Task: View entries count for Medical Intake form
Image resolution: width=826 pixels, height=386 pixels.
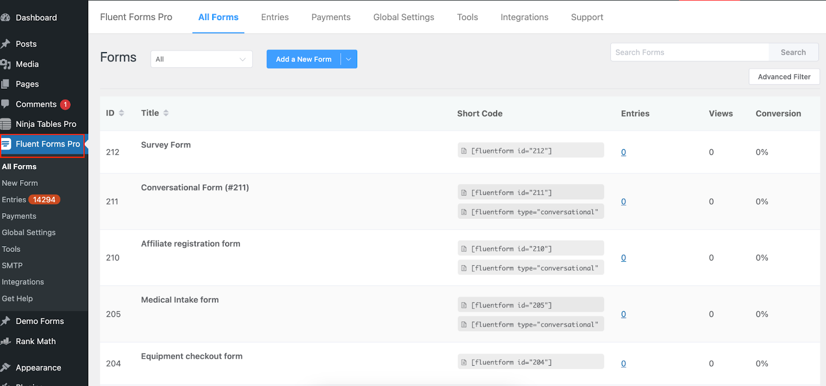Action: (624, 314)
